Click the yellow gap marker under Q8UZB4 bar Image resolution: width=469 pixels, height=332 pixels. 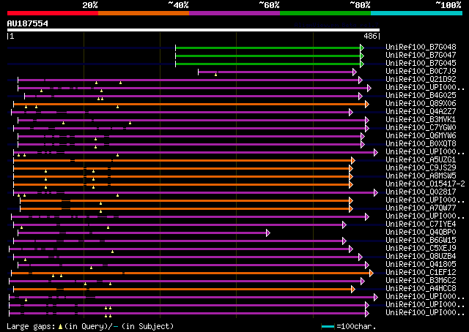(x=25, y=260)
